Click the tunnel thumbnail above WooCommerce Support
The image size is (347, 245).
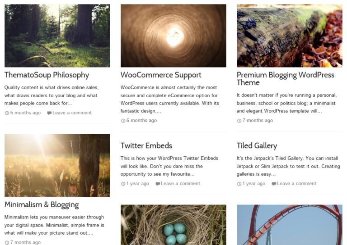[173, 36]
